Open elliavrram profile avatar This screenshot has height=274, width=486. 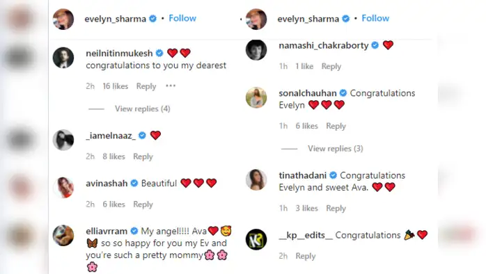(x=63, y=235)
